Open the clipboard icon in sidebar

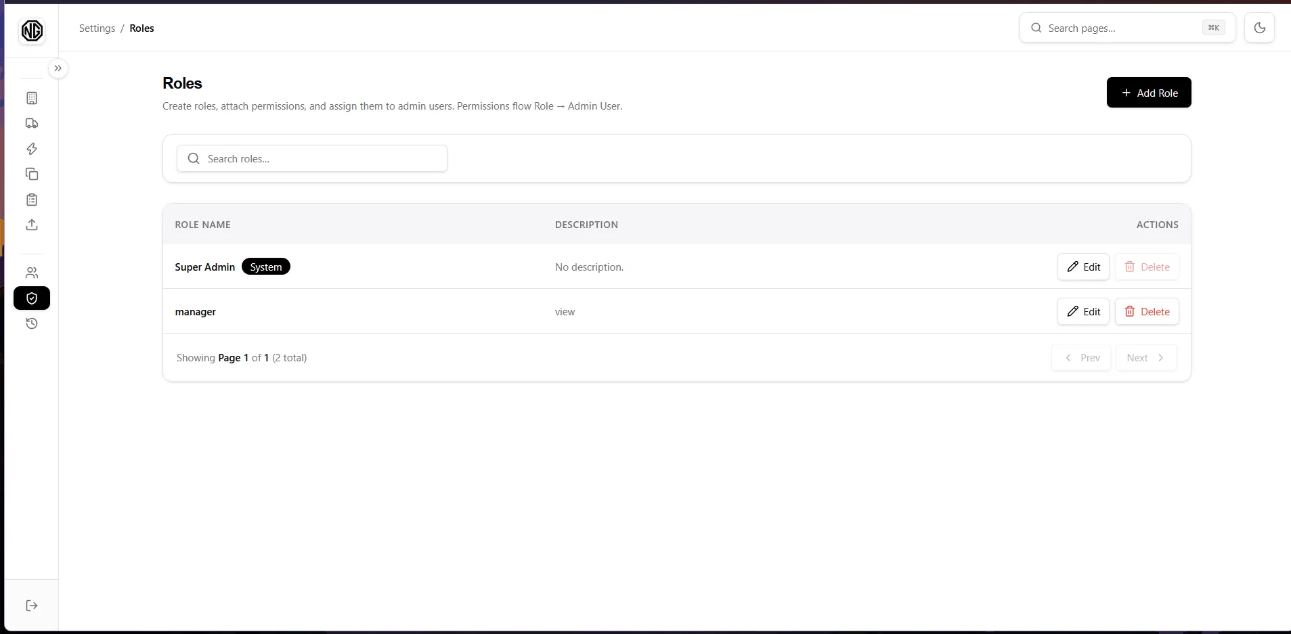pyautogui.click(x=32, y=200)
